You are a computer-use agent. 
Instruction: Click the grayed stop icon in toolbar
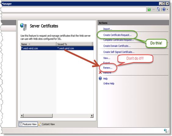(154, 9)
